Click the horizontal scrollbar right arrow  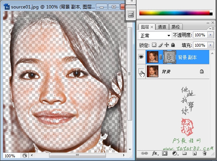[x=124, y=155]
